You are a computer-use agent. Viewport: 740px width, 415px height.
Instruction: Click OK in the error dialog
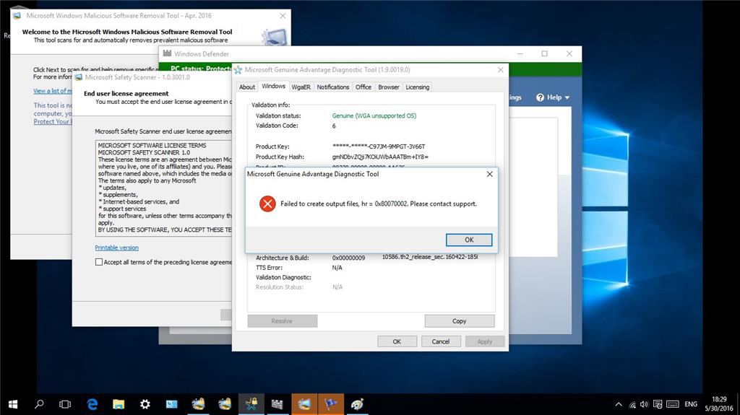click(x=468, y=240)
